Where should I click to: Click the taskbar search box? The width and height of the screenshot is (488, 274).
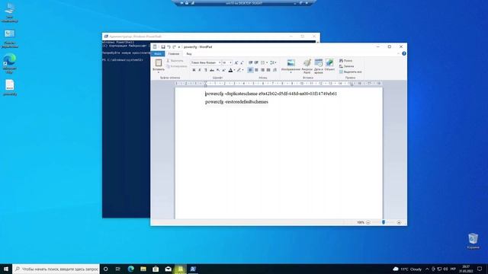coord(56,269)
